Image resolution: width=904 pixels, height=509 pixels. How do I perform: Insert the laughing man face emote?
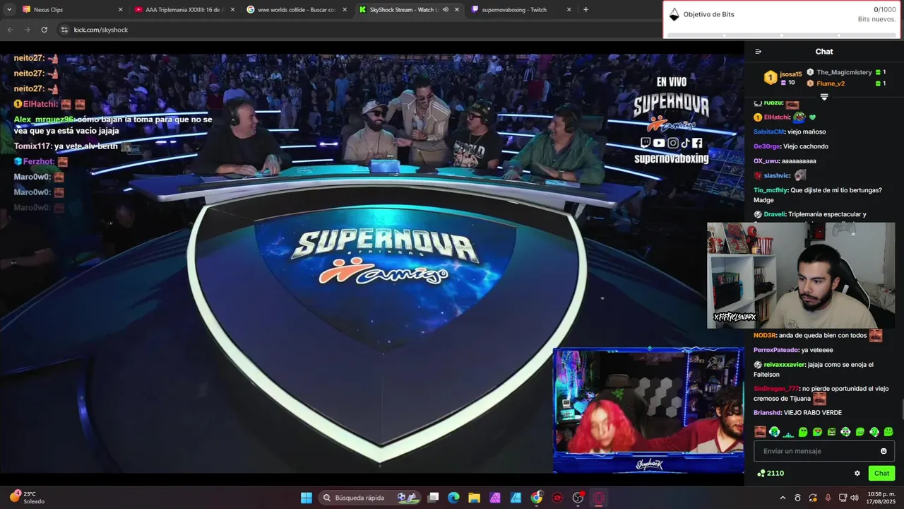click(760, 431)
